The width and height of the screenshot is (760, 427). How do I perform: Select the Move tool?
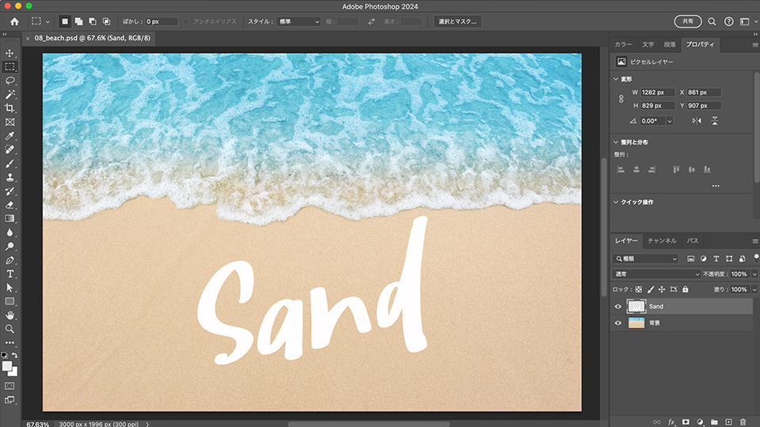point(9,53)
